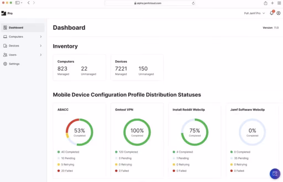Click the alpha.jamfcloud.com address bar
This screenshot has width=283, height=182.
point(150,3)
